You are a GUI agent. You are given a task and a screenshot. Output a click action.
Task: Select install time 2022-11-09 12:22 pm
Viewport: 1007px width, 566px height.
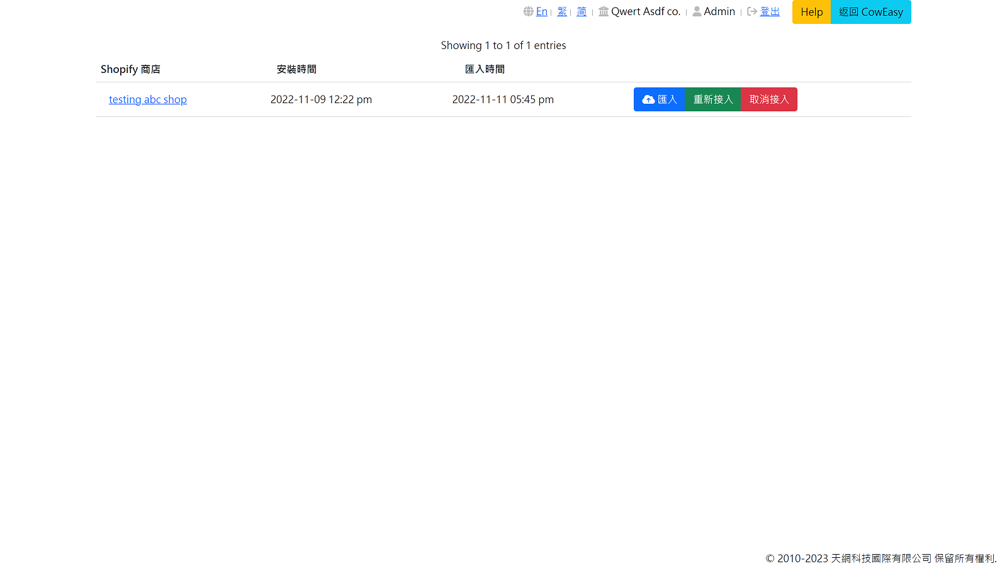point(321,99)
